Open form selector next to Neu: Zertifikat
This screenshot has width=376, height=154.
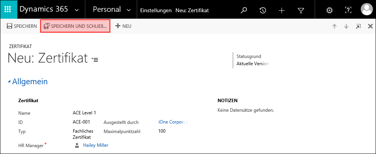point(95,59)
